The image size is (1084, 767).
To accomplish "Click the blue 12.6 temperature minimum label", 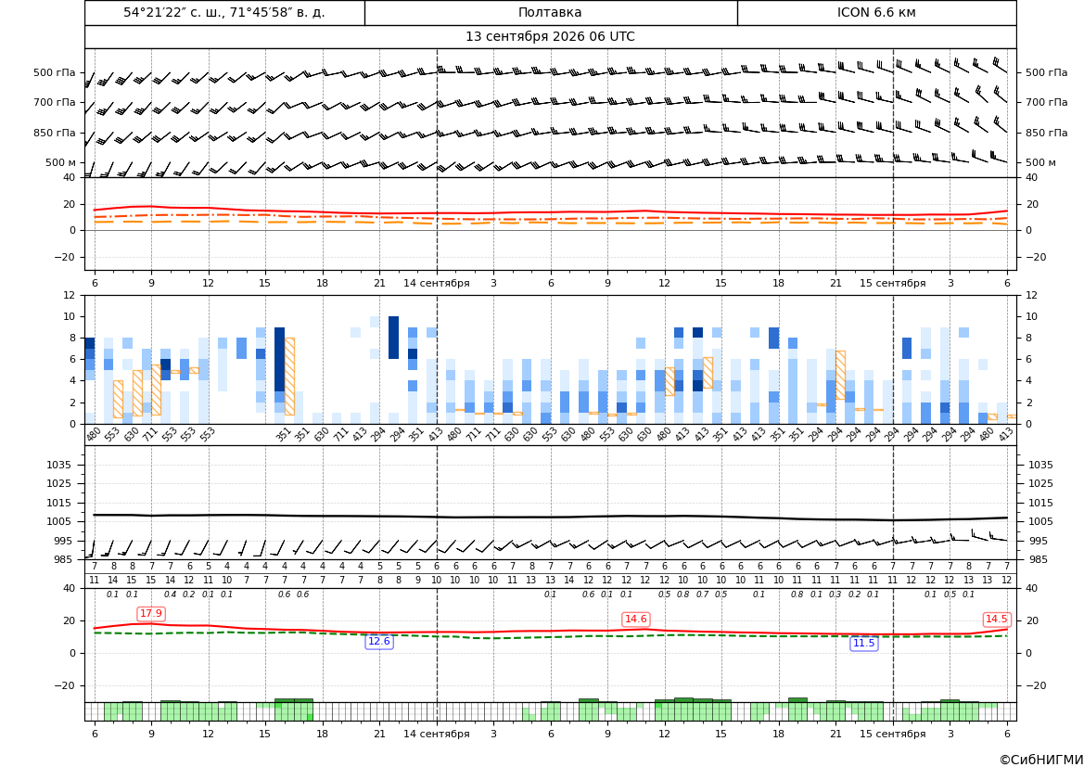I will pos(379,641).
